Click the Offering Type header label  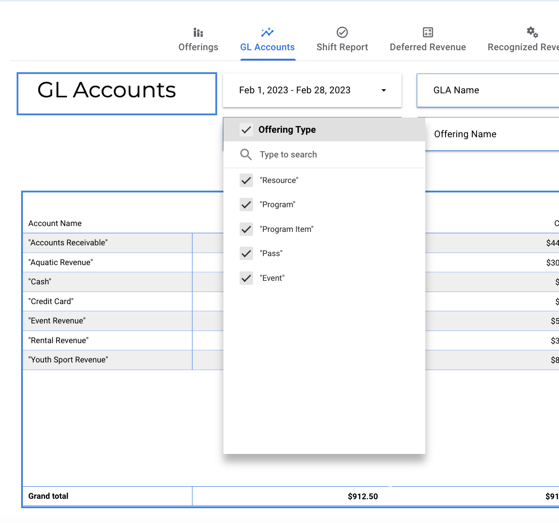pyautogui.click(x=287, y=130)
